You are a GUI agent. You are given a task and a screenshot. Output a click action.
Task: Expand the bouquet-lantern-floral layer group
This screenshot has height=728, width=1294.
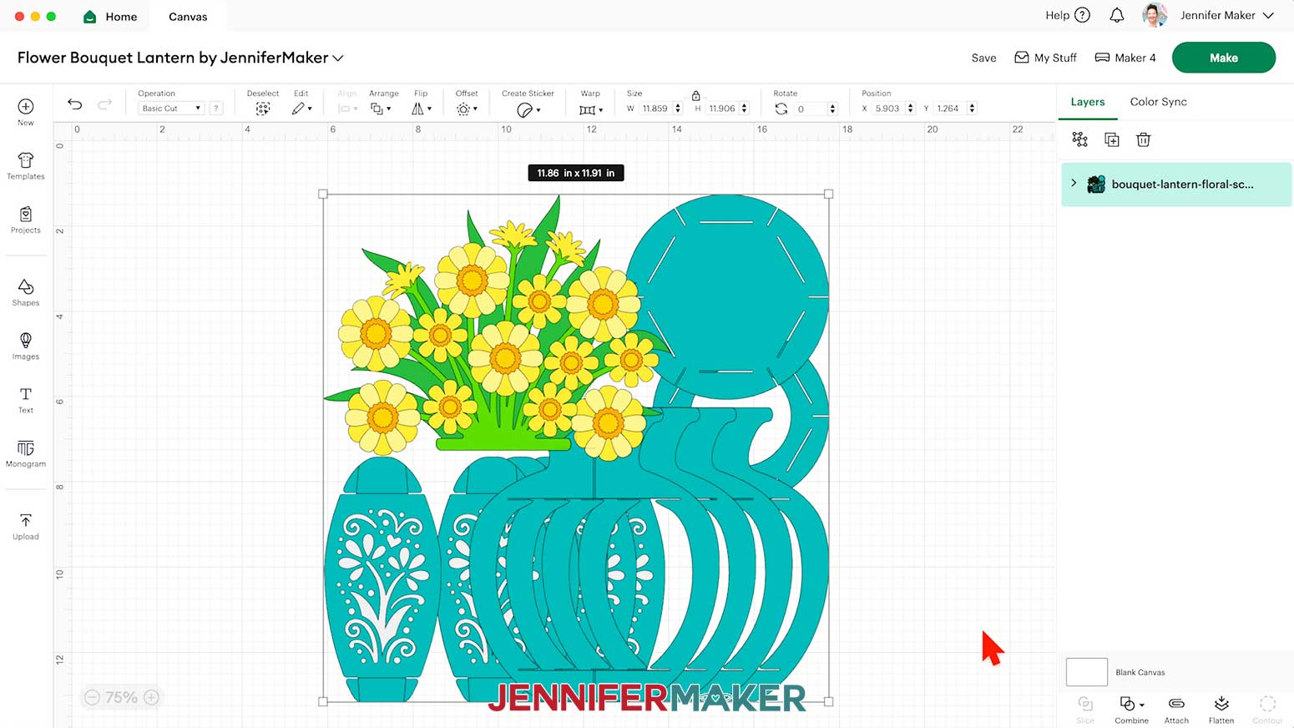tap(1074, 184)
